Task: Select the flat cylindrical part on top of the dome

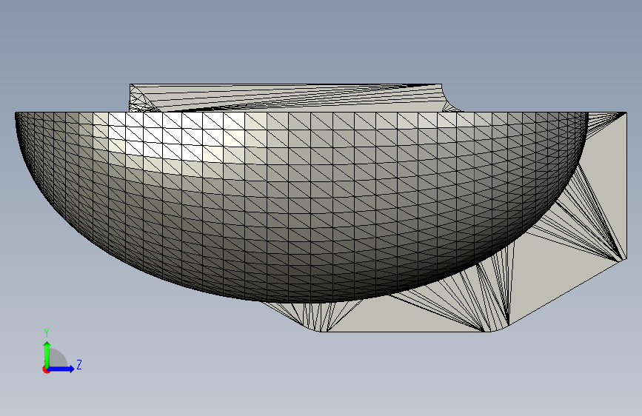Action: pyautogui.click(x=287, y=98)
